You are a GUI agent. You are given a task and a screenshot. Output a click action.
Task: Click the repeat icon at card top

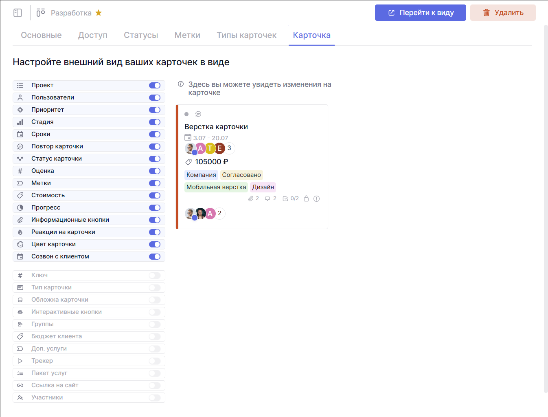point(198,114)
